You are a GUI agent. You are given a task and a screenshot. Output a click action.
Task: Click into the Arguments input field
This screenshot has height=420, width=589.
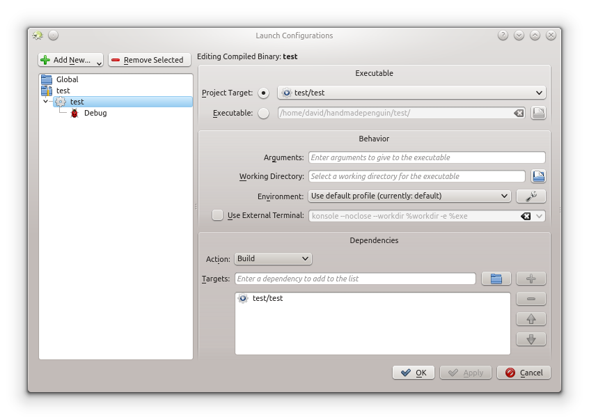[426, 157]
